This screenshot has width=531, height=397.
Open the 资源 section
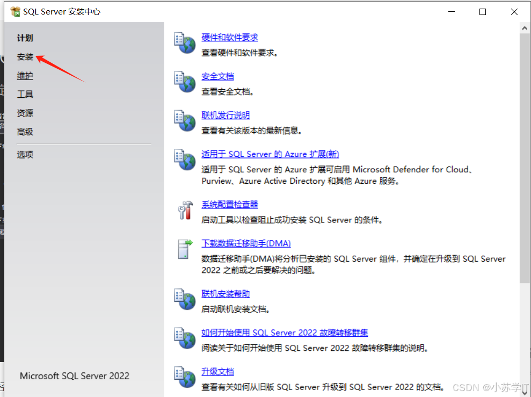(x=25, y=113)
